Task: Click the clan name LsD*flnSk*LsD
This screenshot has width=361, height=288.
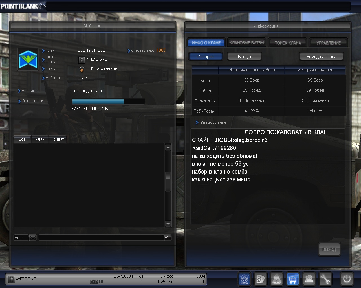Action: [x=92, y=50]
